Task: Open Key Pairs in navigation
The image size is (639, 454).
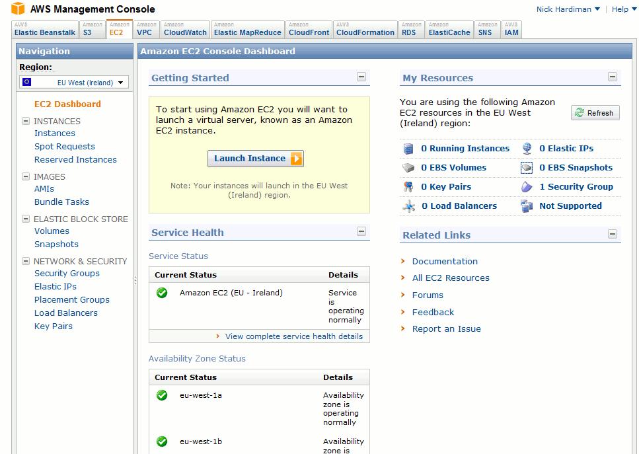Action: (54, 326)
